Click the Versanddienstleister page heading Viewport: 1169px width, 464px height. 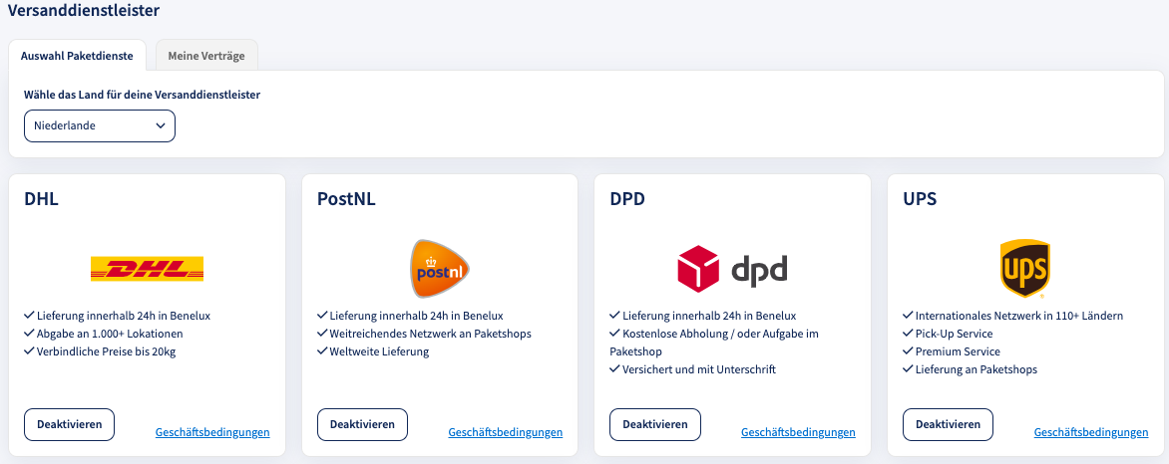[84, 10]
